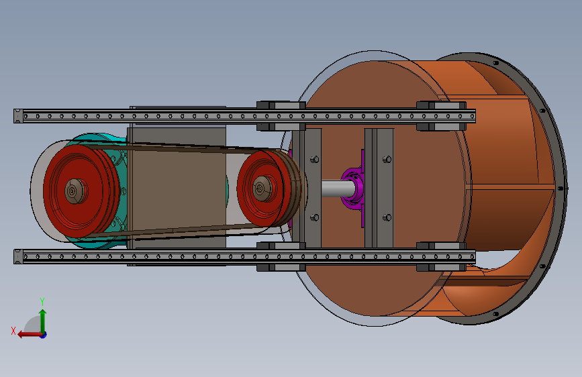Select the left end cap of top rail
582x377 pixels.
coord(18,116)
